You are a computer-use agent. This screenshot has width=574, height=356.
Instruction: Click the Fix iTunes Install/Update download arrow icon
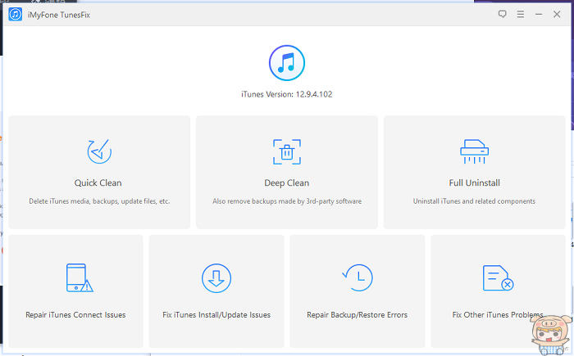(216, 278)
